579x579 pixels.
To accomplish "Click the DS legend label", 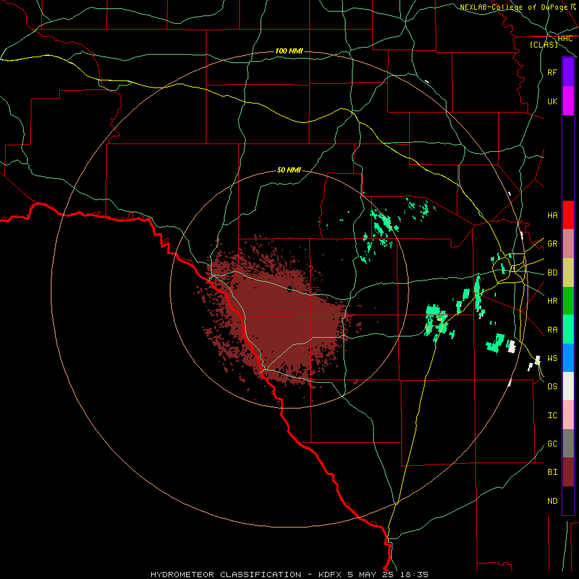I will pos(552,387).
